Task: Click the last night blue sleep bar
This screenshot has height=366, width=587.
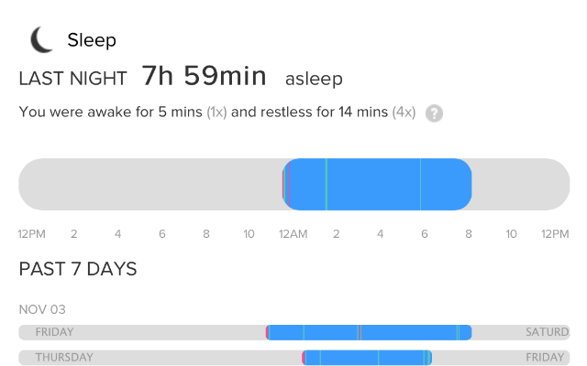Action: click(x=377, y=184)
